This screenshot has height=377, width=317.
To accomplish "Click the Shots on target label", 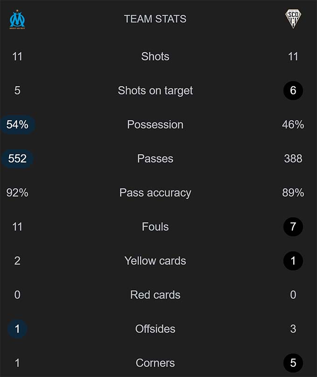I will 155,91.
